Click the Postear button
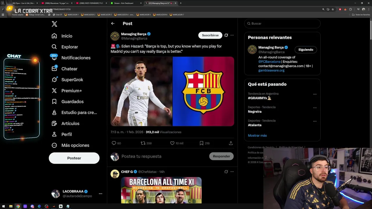This screenshot has width=372, height=209. click(x=74, y=158)
